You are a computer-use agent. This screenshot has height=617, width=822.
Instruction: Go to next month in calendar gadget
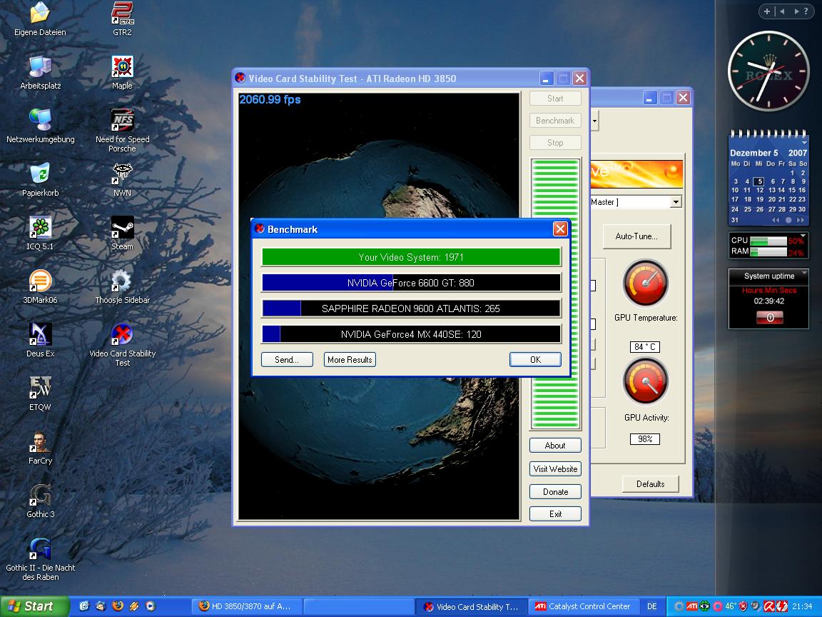pos(800,221)
